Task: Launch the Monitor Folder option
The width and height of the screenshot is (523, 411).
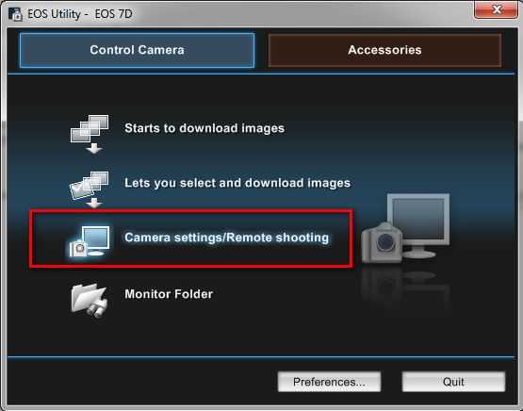Action: point(169,294)
